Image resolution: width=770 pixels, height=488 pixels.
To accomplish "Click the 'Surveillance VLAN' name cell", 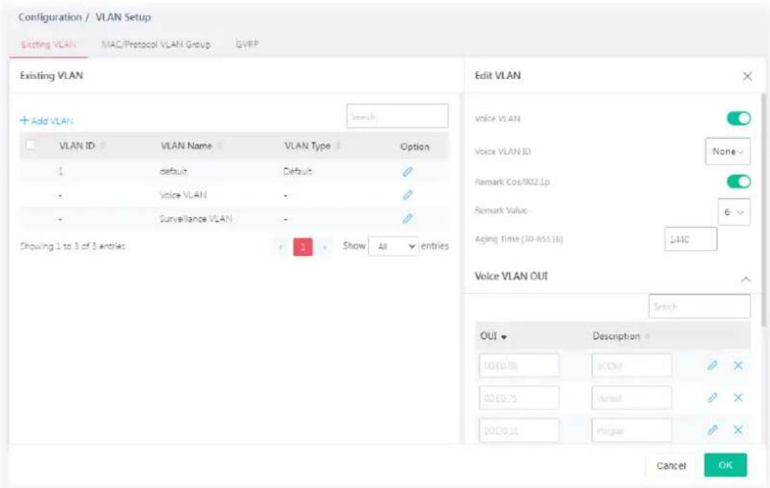I will [x=196, y=218].
